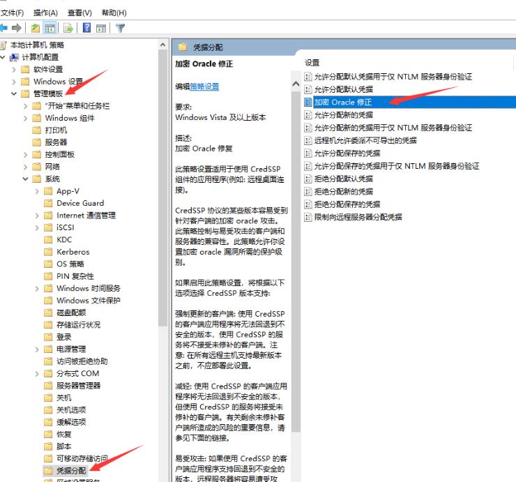The width and height of the screenshot is (516, 482).
Task: Click the folder icon in 凭据分配 header
Action: point(183,47)
